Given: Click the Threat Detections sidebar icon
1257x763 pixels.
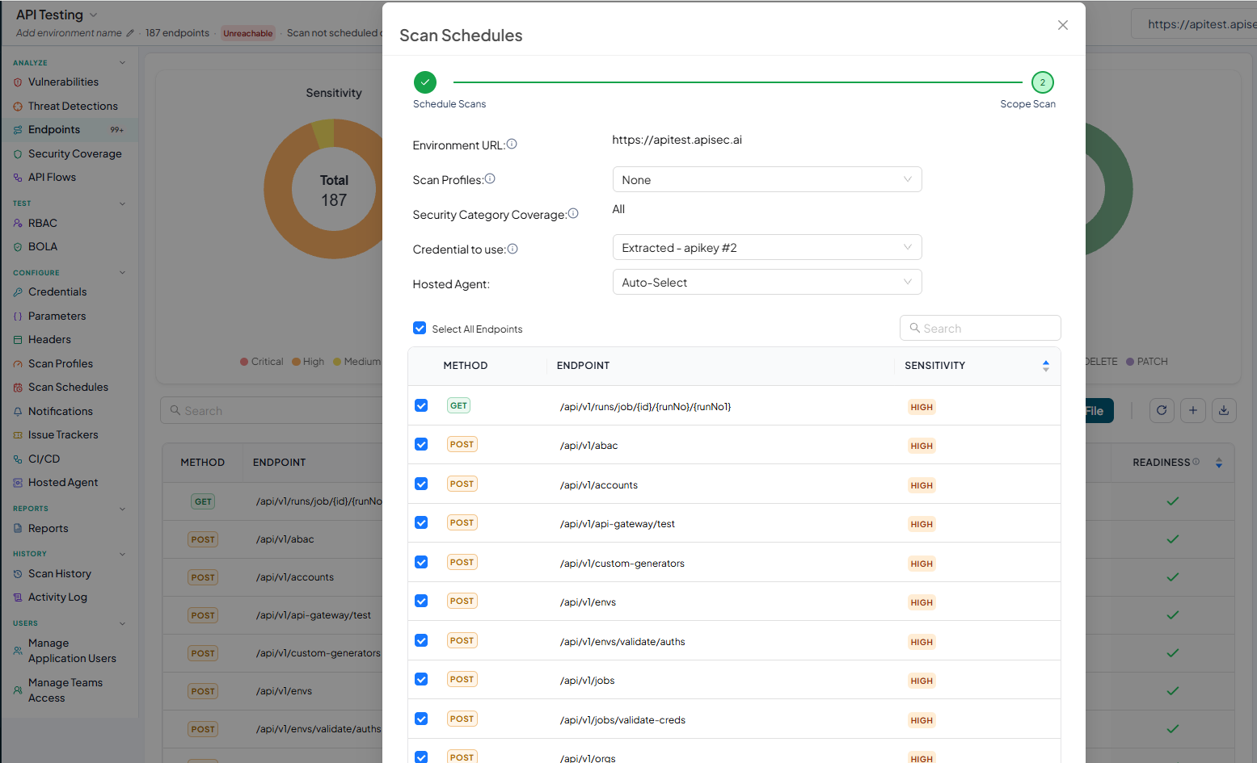Looking at the screenshot, I should coord(18,107).
